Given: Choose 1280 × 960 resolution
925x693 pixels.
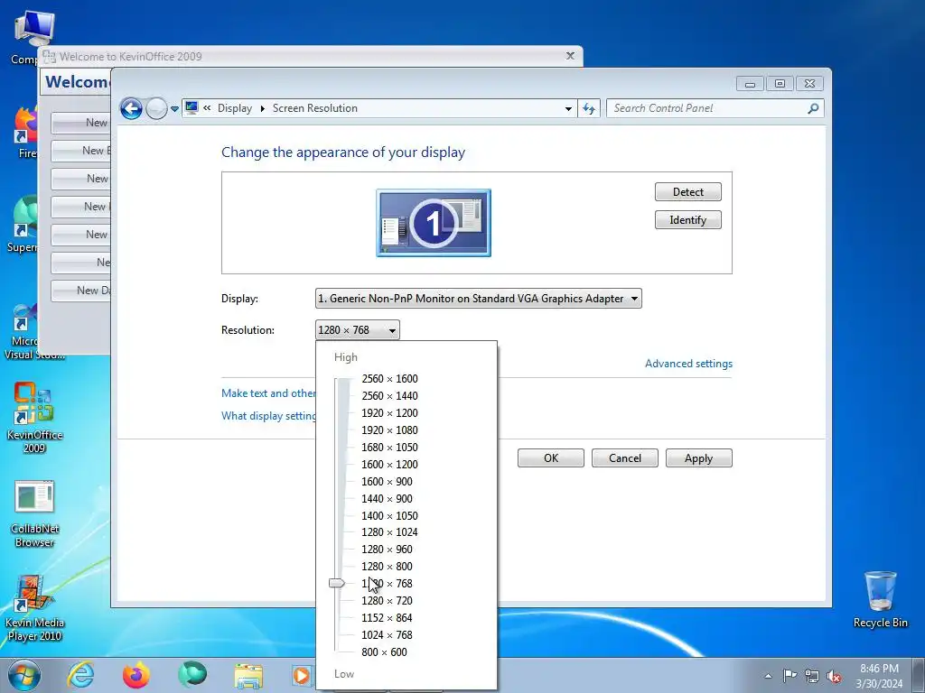Looking at the screenshot, I should click(x=387, y=550).
